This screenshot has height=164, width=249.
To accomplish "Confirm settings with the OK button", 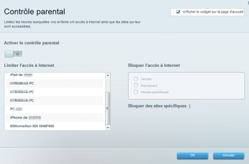I will click(192, 155).
